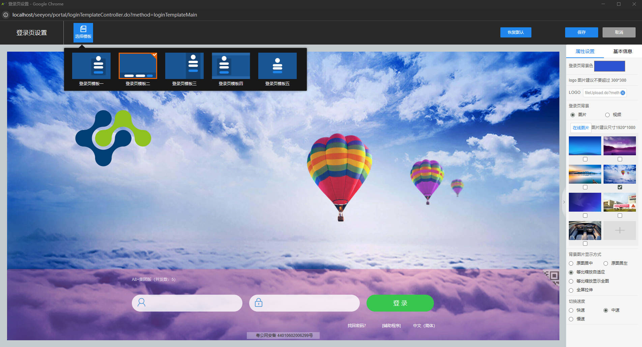
Task: Remove the LOGO file using clear icon
Action: point(623,93)
